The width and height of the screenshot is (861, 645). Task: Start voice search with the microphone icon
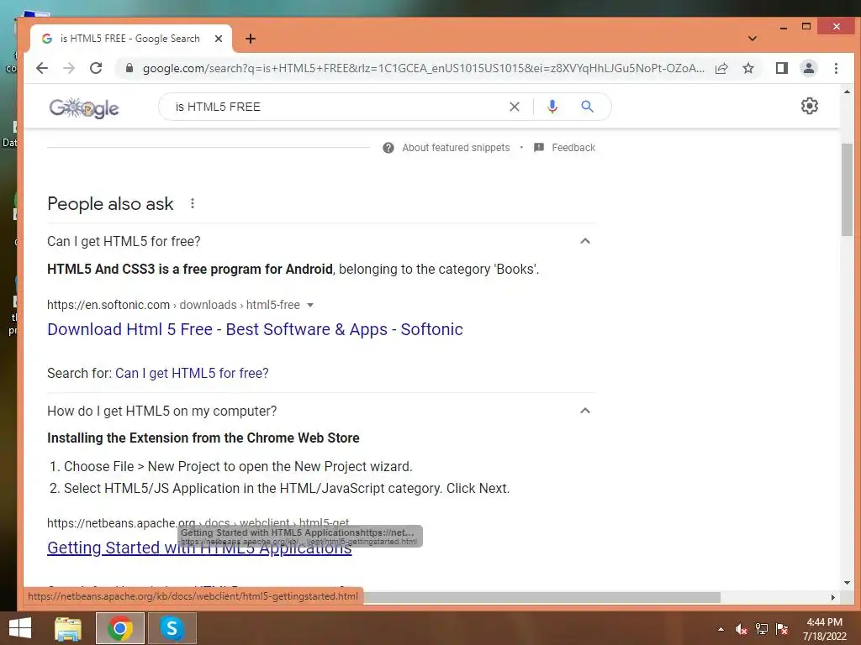pos(552,107)
